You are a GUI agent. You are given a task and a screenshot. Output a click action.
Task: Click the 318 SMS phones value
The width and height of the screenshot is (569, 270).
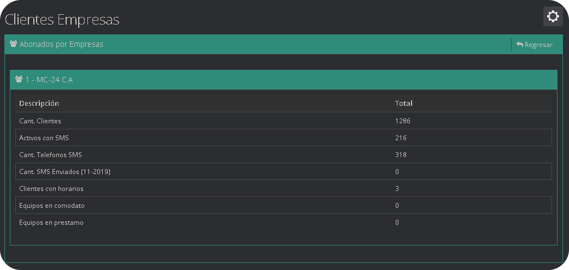click(401, 154)
